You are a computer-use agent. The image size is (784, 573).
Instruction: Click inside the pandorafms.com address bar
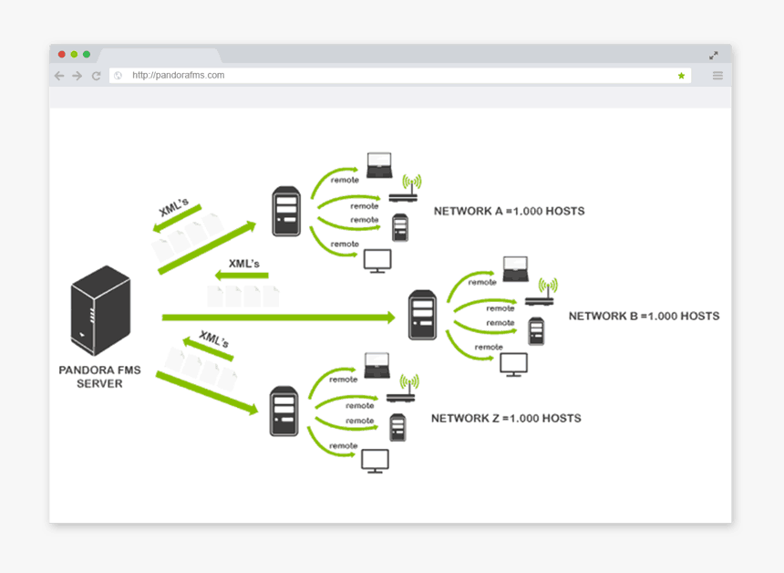coord(273,76)
